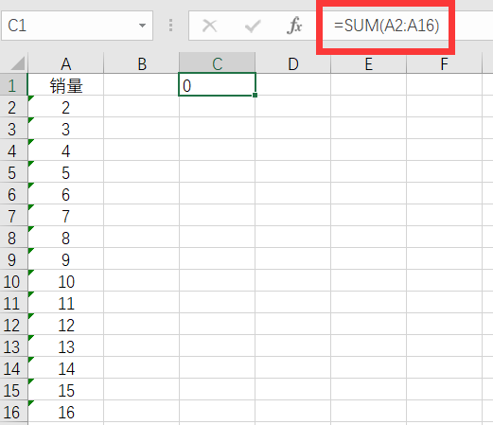Select row 1 header
This screenshot has width=493, height=425.
pos(13,84)
